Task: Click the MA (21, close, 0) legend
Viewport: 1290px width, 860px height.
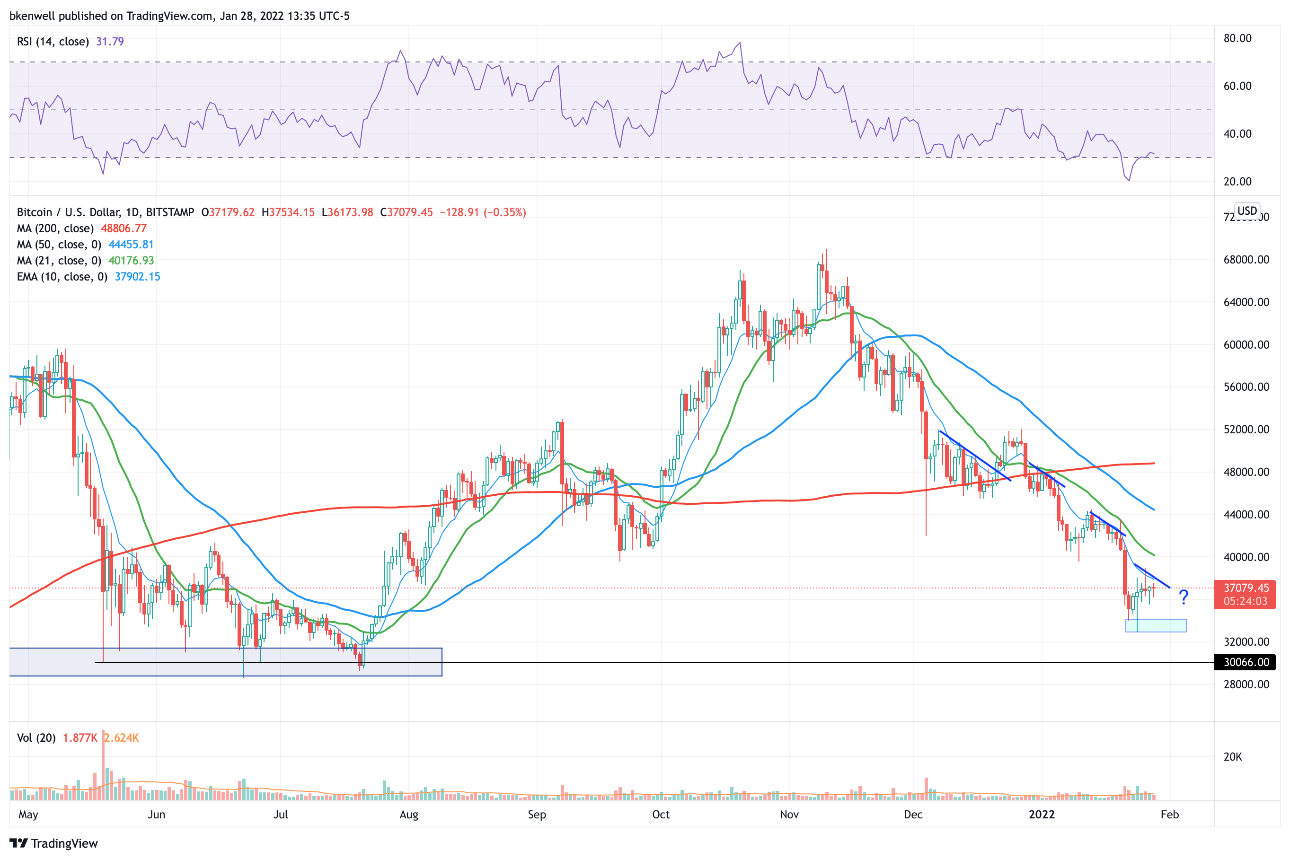Action: point(59,261)
